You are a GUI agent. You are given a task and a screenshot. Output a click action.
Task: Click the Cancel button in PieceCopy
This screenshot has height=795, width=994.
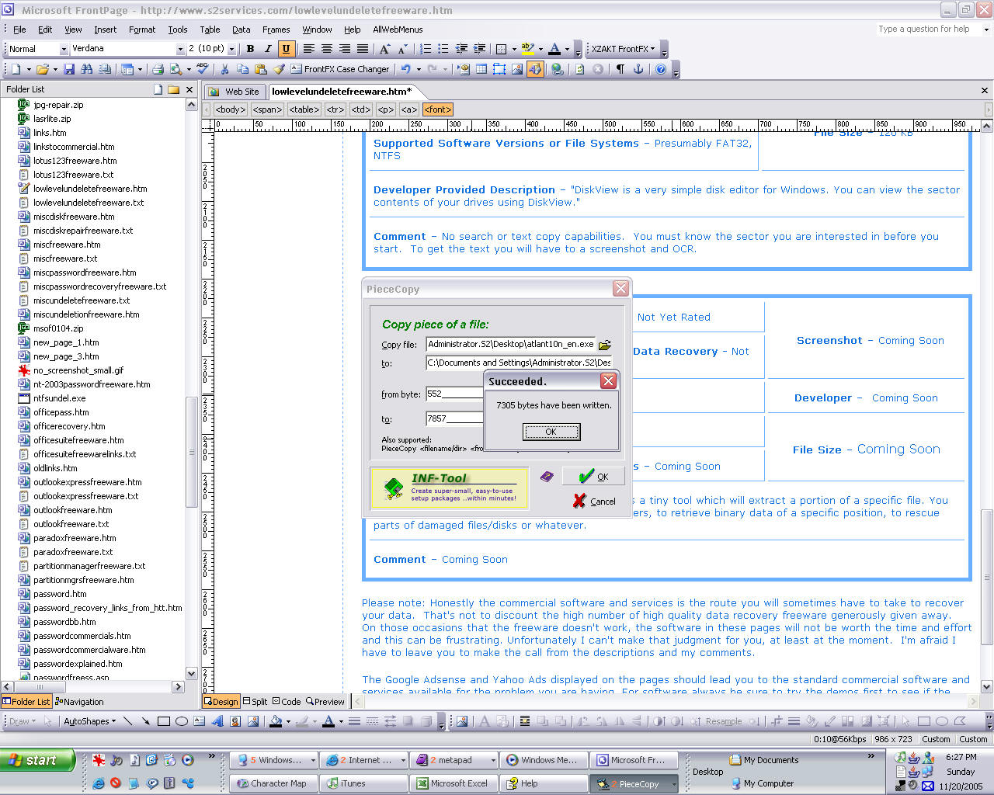(594, 502)
